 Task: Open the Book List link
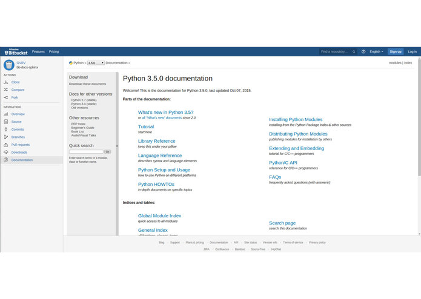(x=78, y=131)
